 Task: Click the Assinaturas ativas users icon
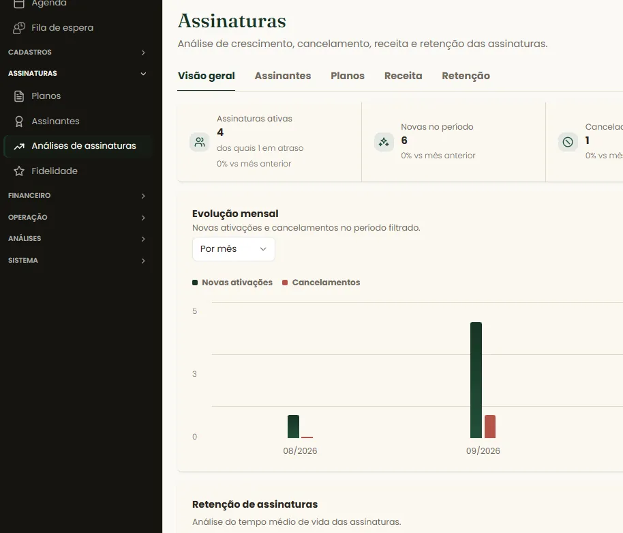coord(200,141)
